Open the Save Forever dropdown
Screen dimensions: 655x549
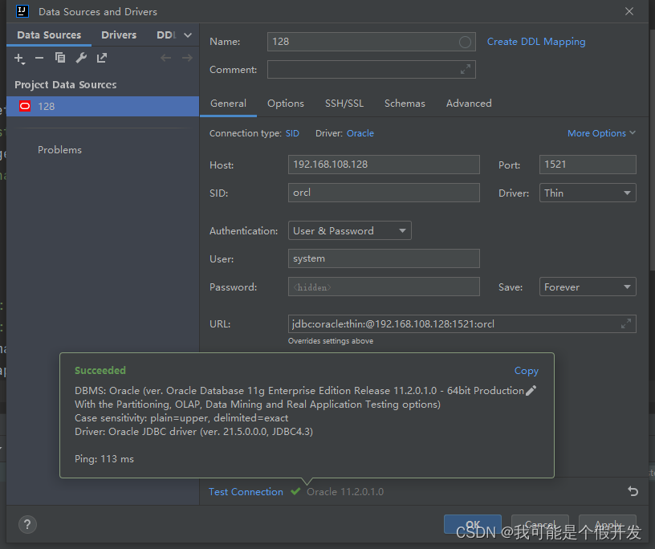[x=588, y=287]
